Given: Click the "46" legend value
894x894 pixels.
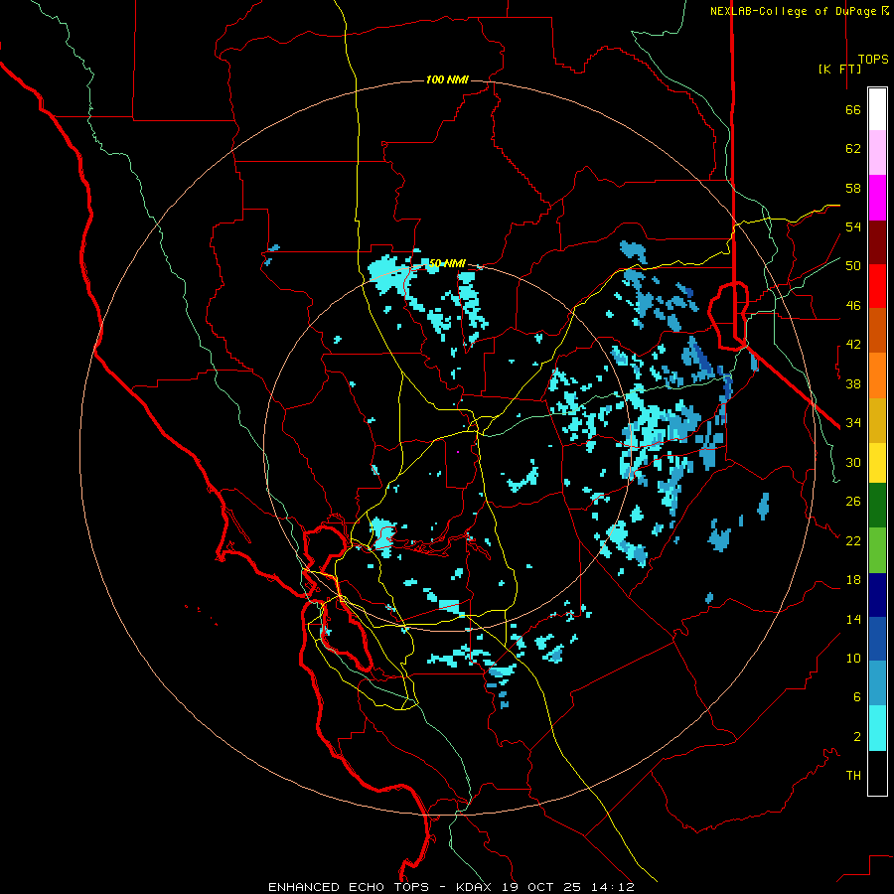Looking at the screenshot, I should coord(853,306).
